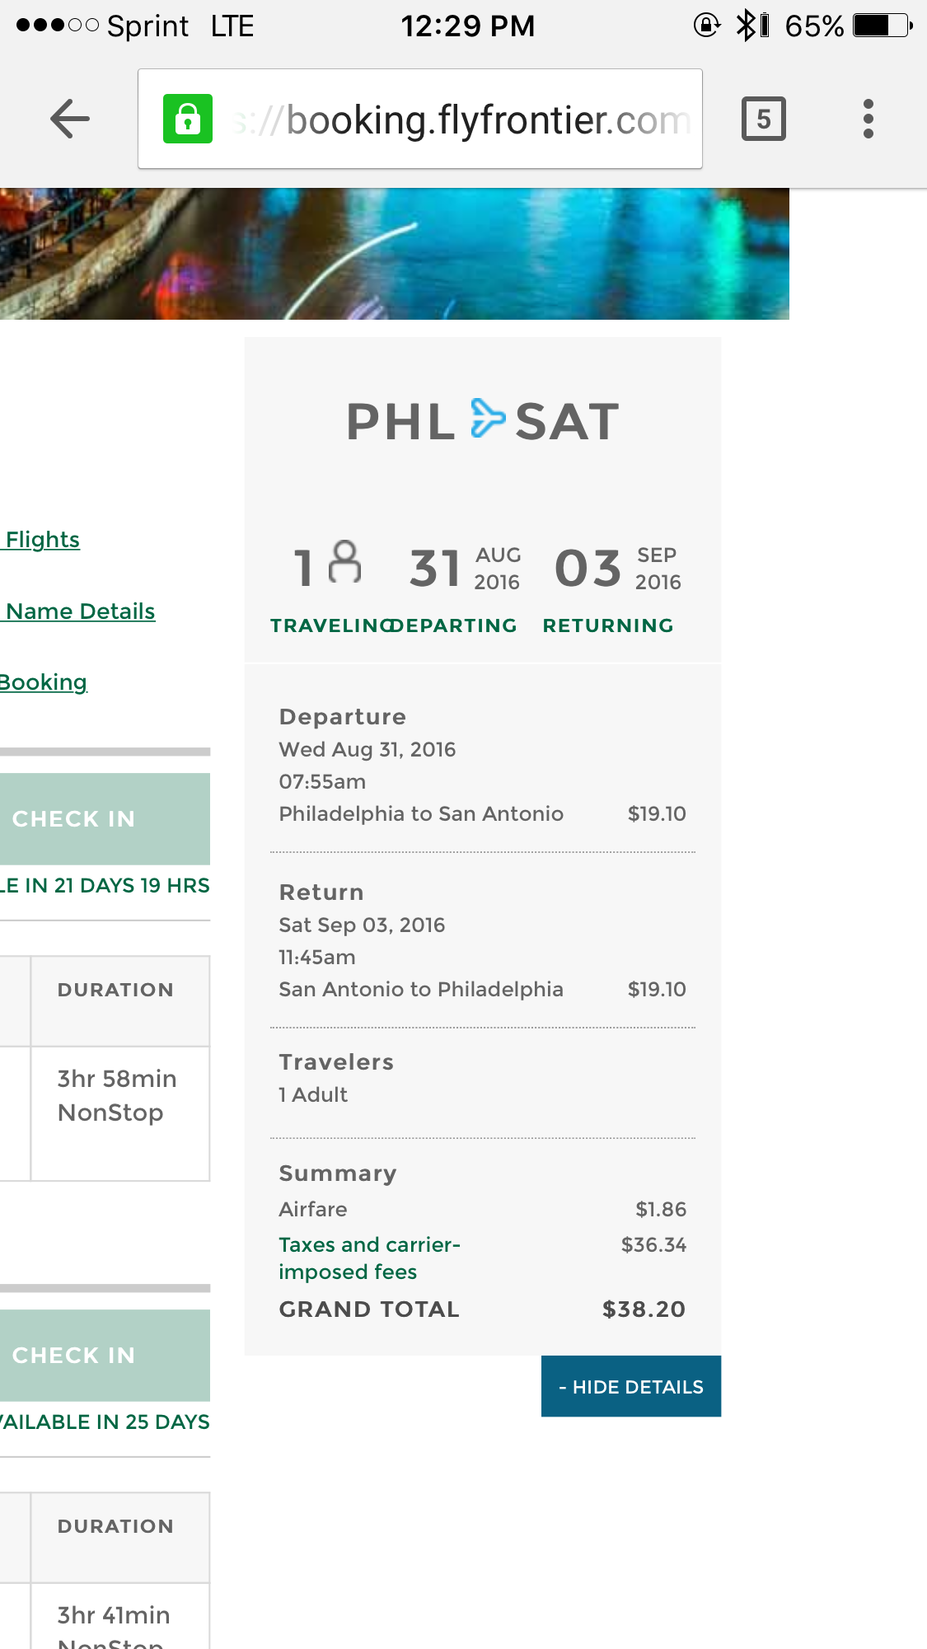This screenshot has width=927, height=1649.
Task: Open the tab switcher showing 5 tabs
Action: click(x=764, y=119)
